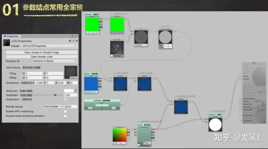The image size is (268, 149).
Task: Click the OneVector node green preview
Action: [92, 24]
